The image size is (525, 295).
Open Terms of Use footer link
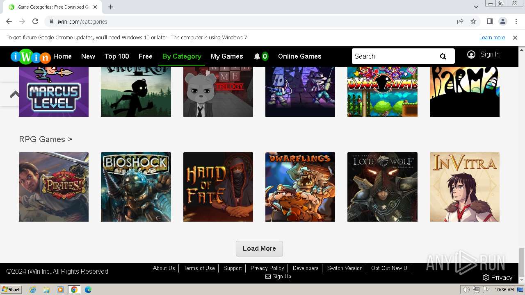199,268
